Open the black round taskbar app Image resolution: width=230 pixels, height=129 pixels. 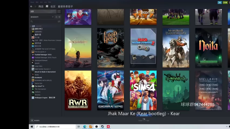[x=97, y=127]
